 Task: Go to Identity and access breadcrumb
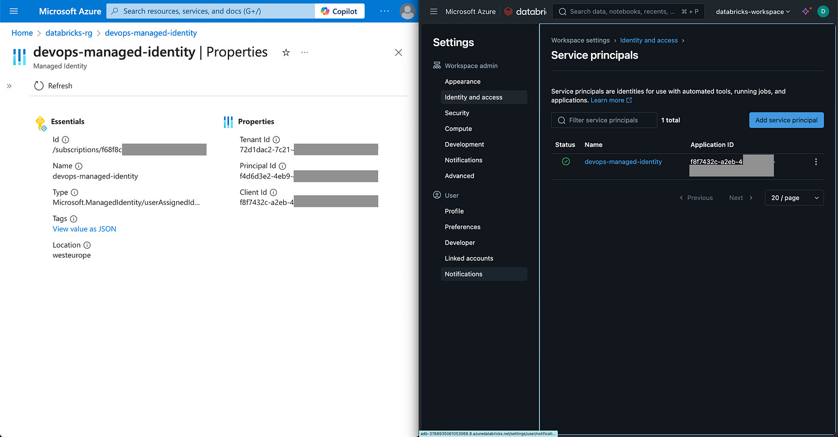(x=649, y=40)
